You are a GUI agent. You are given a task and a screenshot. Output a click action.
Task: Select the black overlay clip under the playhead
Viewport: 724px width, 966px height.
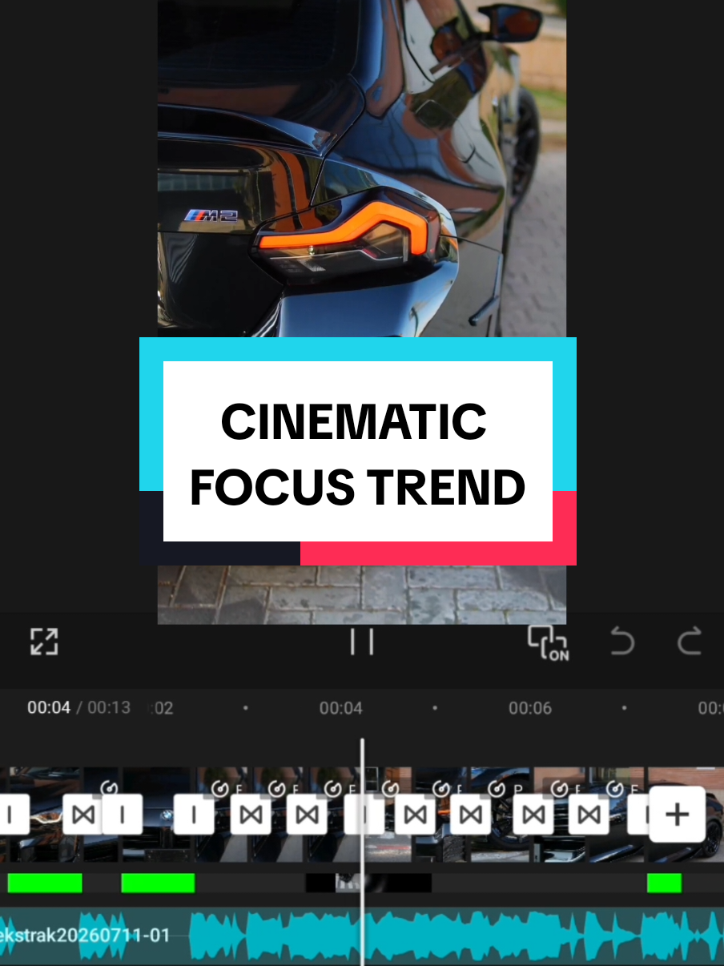368,883
